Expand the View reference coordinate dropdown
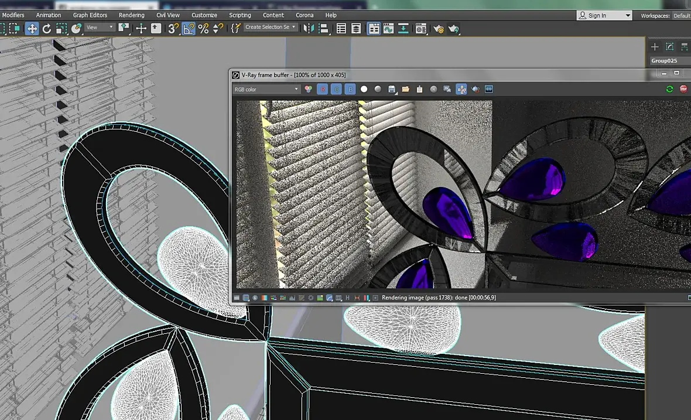Viewport: 691px width, 420px height. click(100, 28)
